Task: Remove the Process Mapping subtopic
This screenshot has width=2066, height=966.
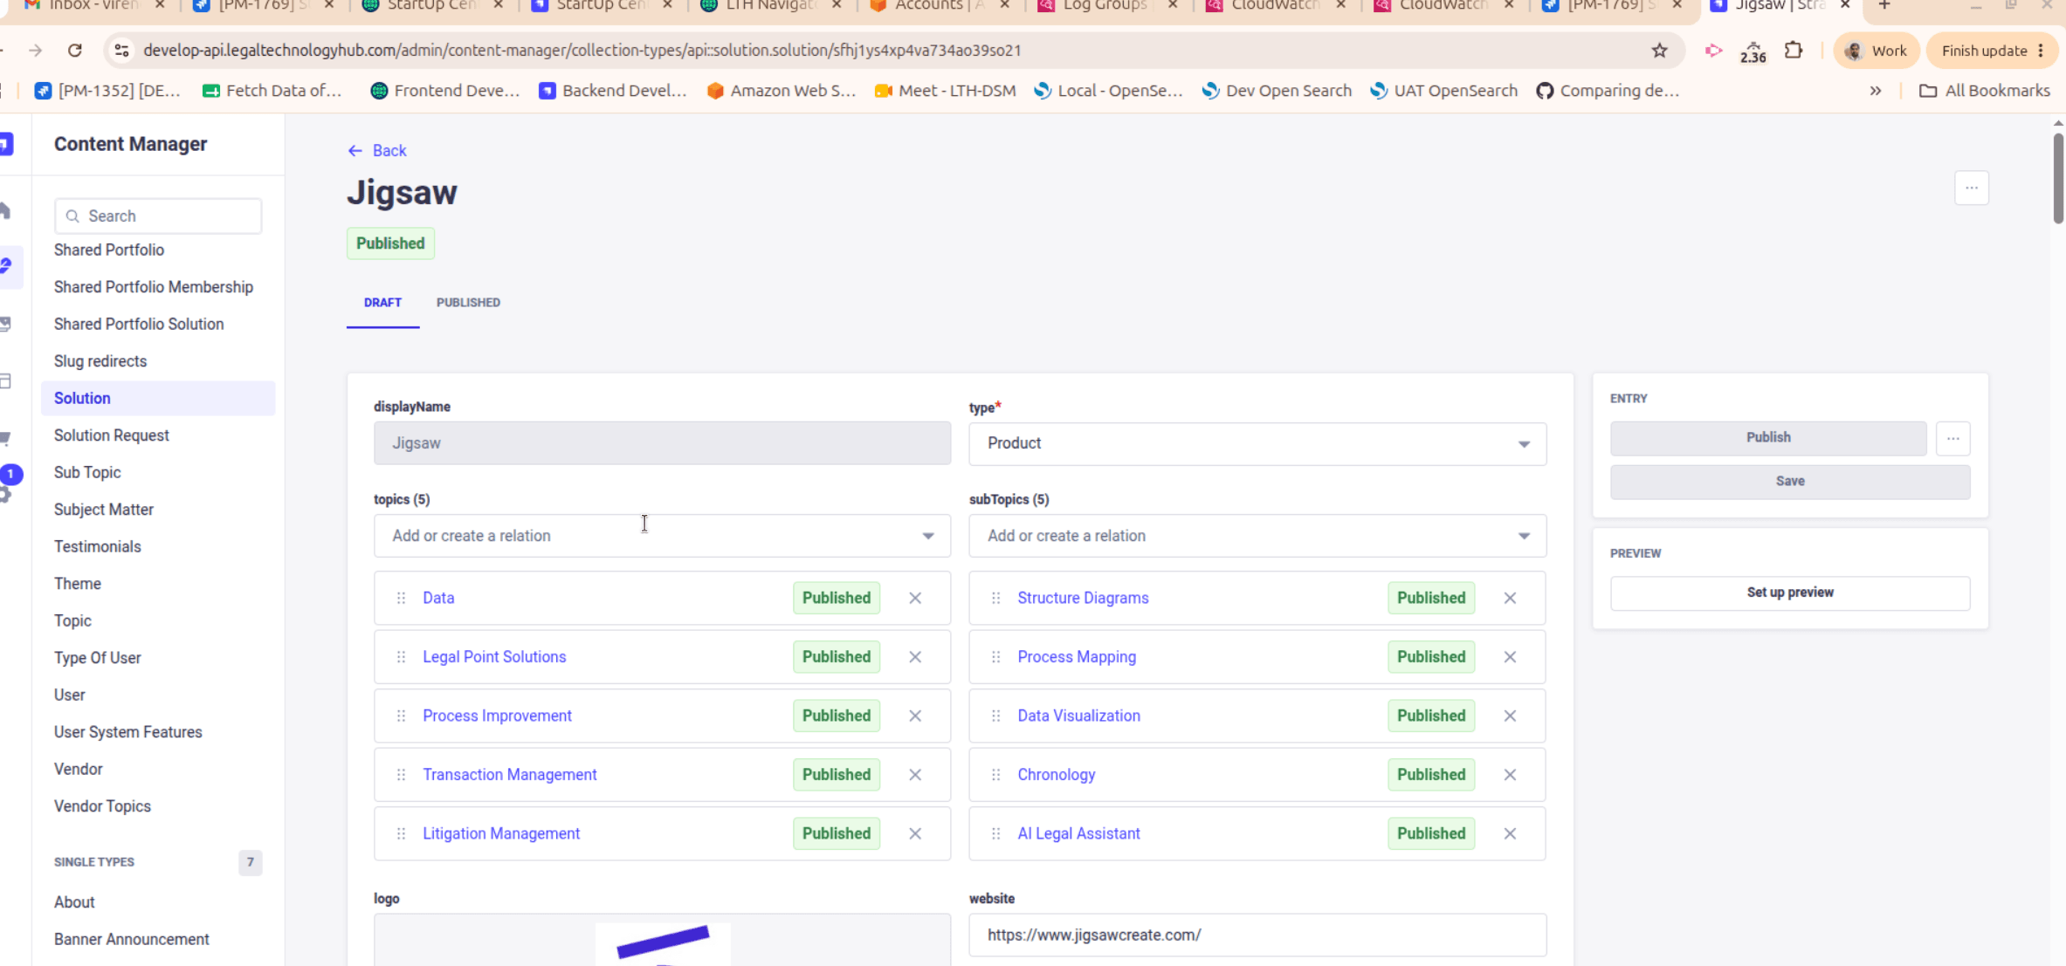Action: click(x=1510, y=657)
